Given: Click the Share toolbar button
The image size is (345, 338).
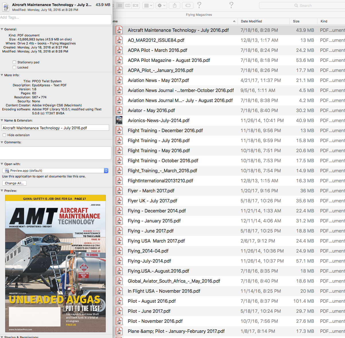Looking at the screenshot, I should pyautogui.click(x=175, y=5).
